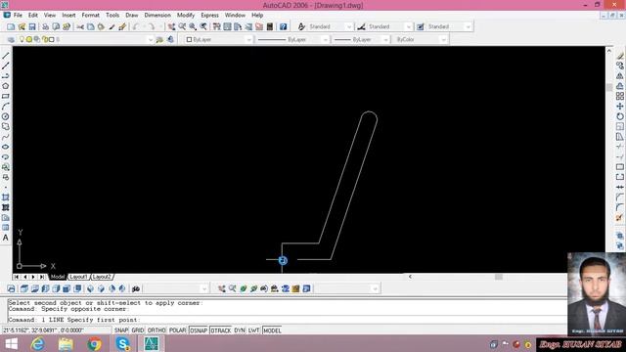Click the first-tab navigation arrow
This screenshot has height=352, width=626.
click(17, 277)
